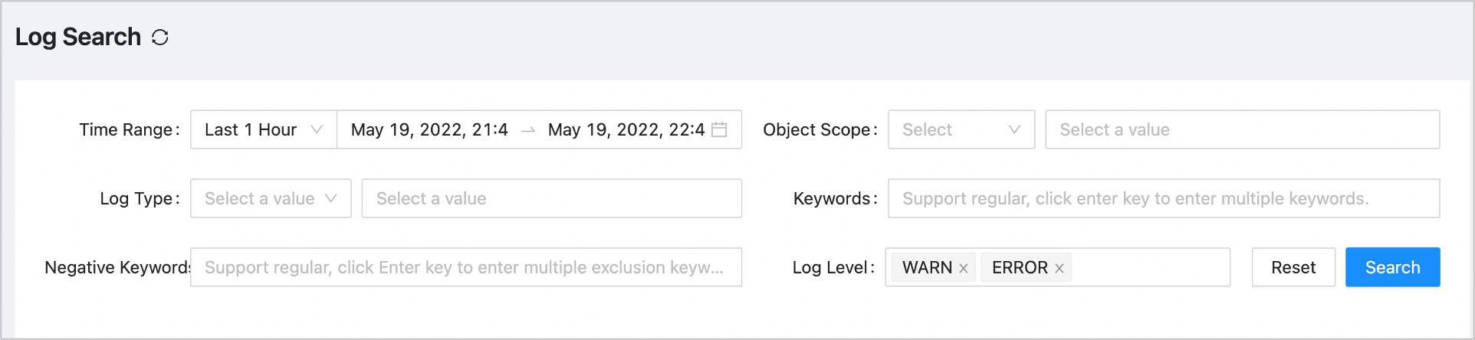Edit the end time May 19, 22:4

[x=626, y=129]
